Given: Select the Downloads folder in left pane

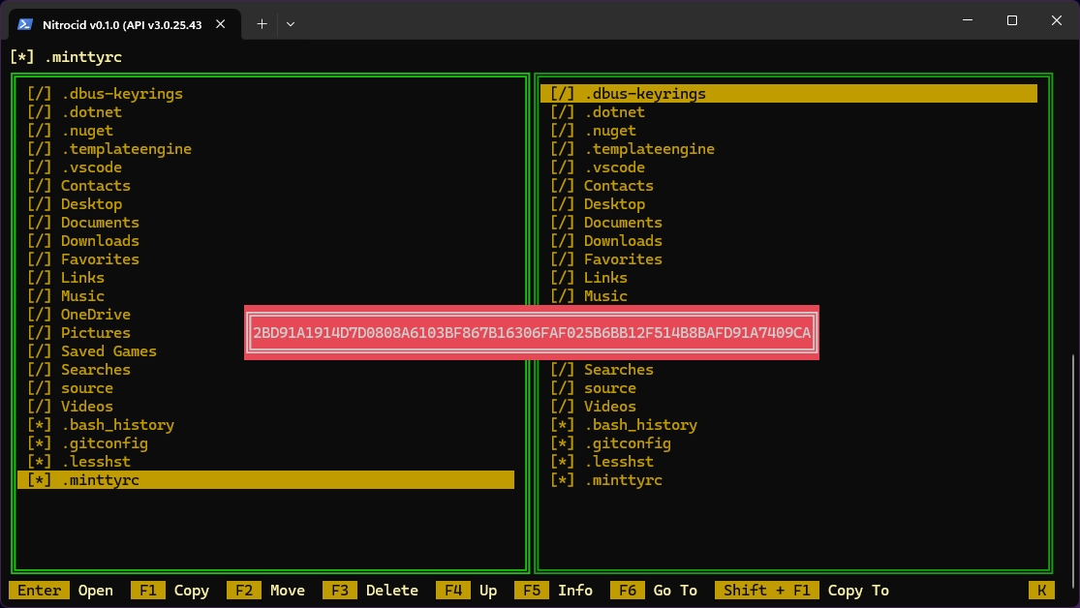Looking at the screenshot, I should 100,241.
